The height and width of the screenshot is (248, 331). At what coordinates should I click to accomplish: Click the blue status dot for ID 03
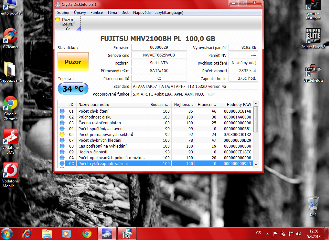[62, 123]
